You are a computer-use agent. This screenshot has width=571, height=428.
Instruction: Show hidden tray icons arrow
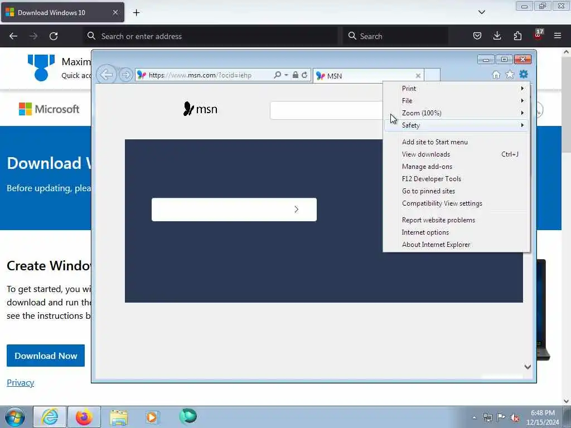point(474,417)
